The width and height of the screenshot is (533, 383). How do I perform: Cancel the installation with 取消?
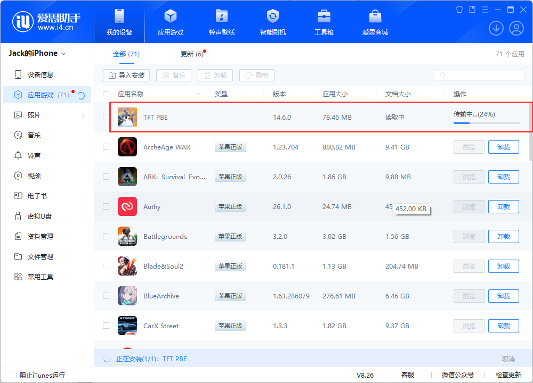(x=508, y=359)
